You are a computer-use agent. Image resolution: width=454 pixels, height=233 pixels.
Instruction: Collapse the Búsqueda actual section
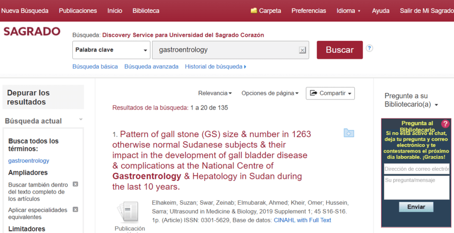coord(81,119)
